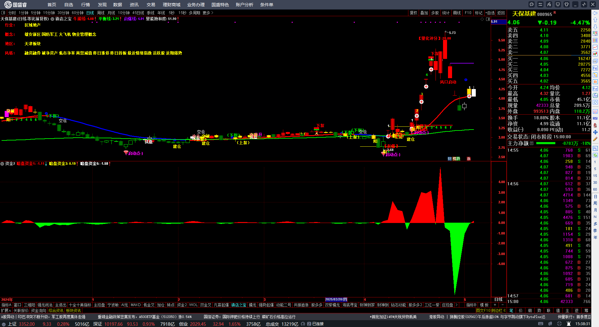Image resolution: width=599 pixels, height=327 pixels.
Task: Click the 复权 button
Action: click(x=414, y=13)
